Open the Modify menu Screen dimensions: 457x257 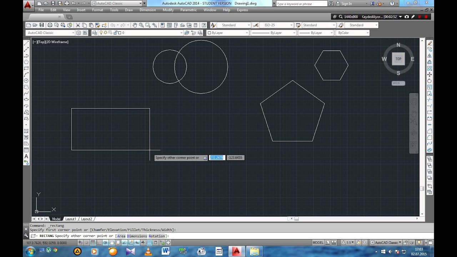click(168, 10)
